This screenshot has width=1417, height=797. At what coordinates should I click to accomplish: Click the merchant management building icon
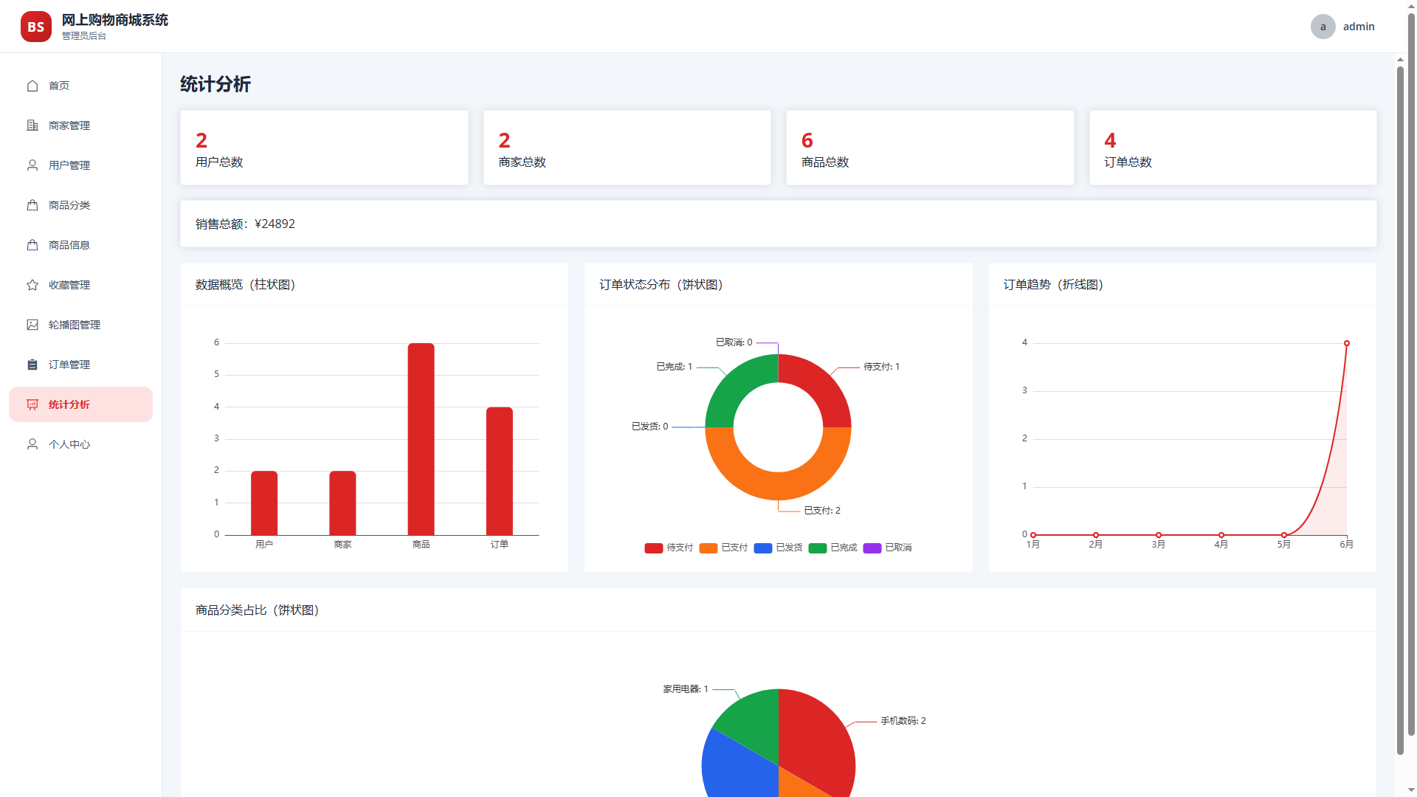32,125
